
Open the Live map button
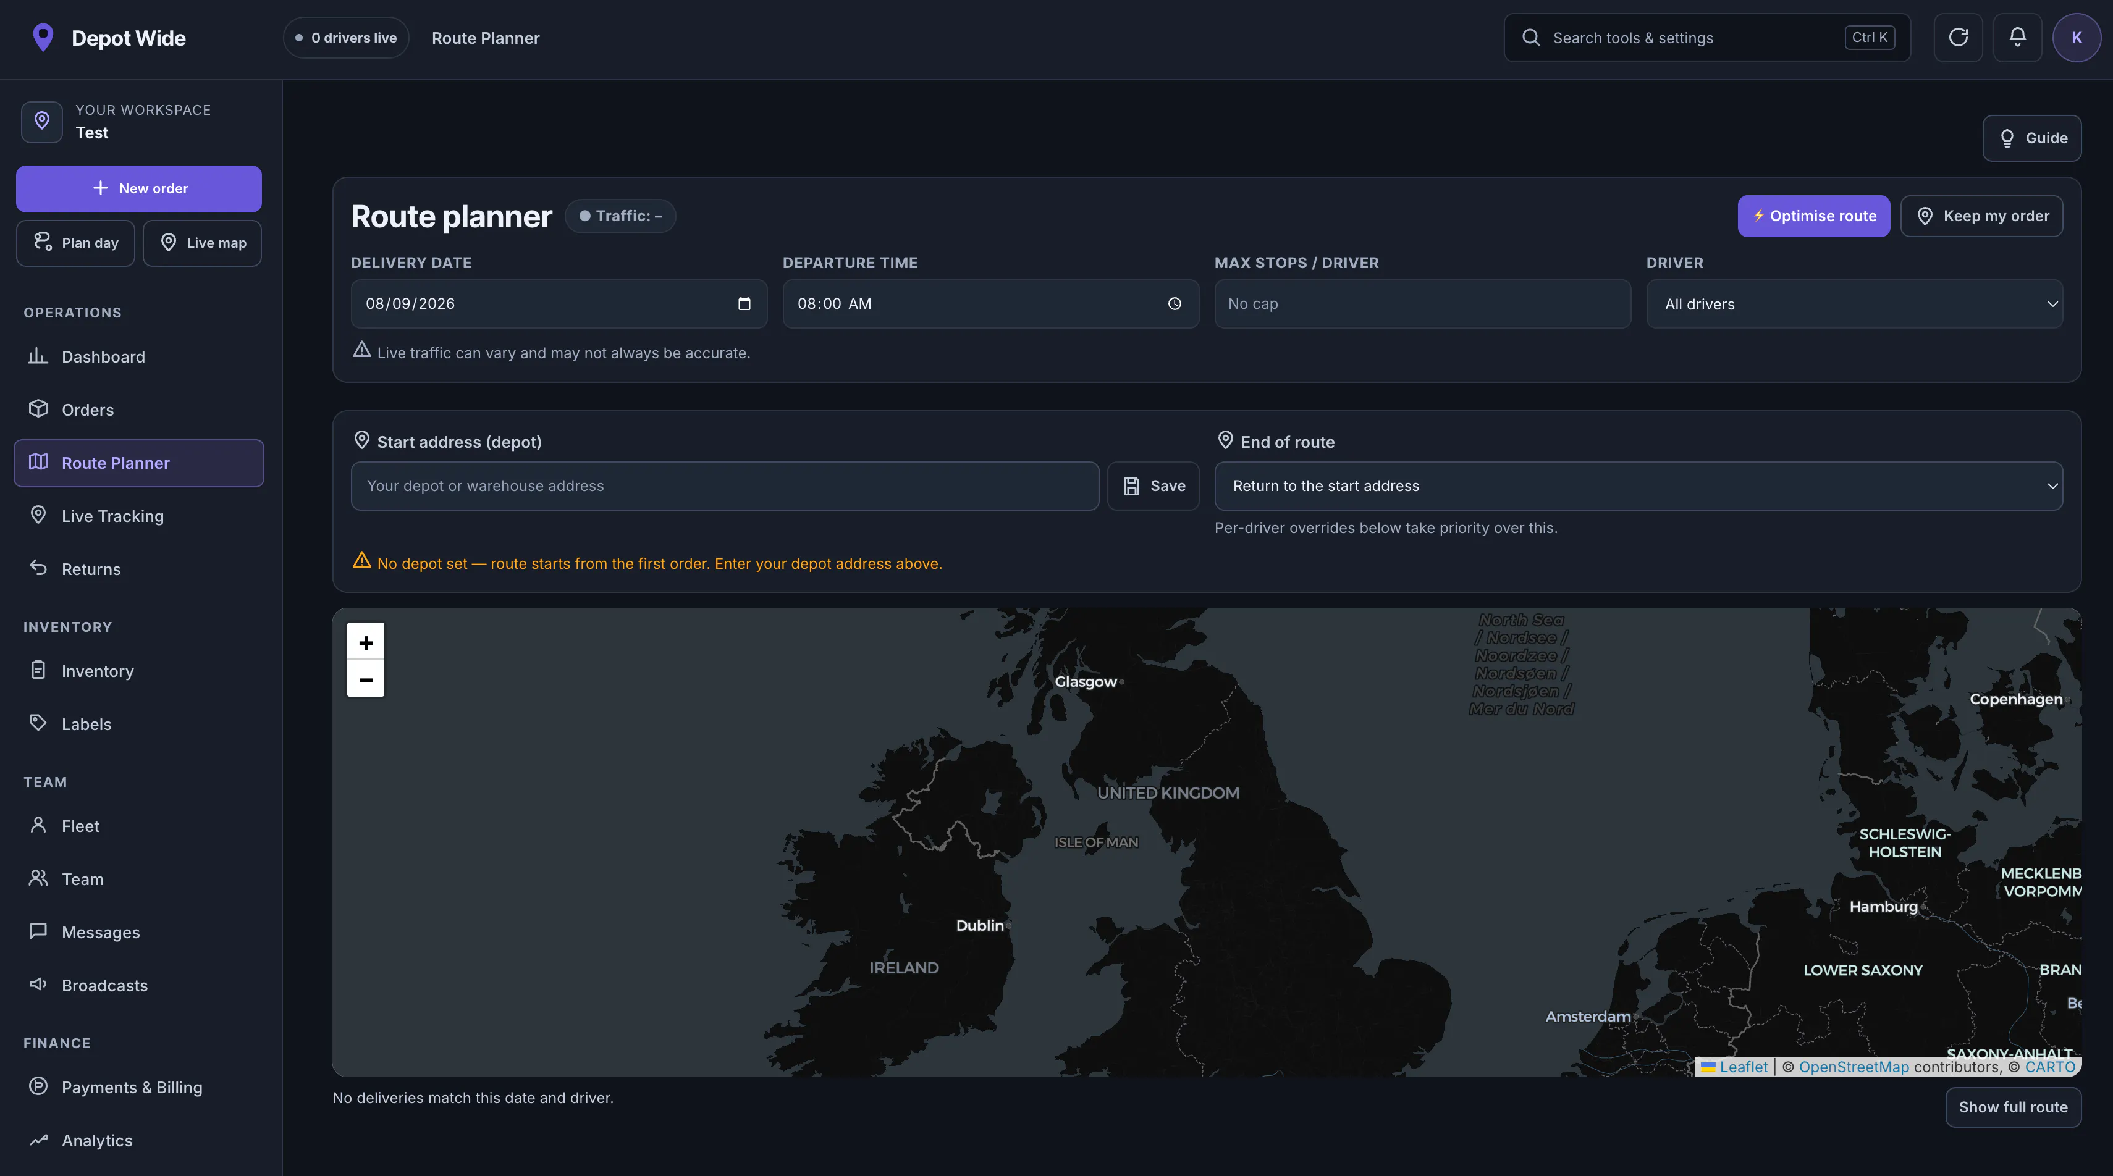(203, 243)
